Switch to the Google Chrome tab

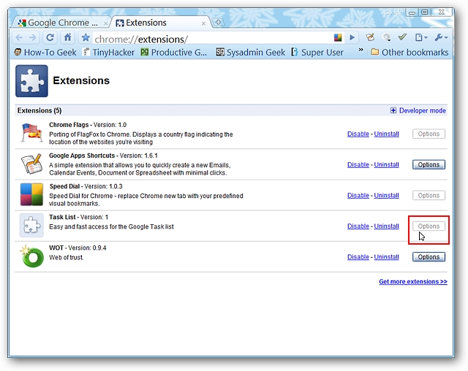click(x=60, y=23)
